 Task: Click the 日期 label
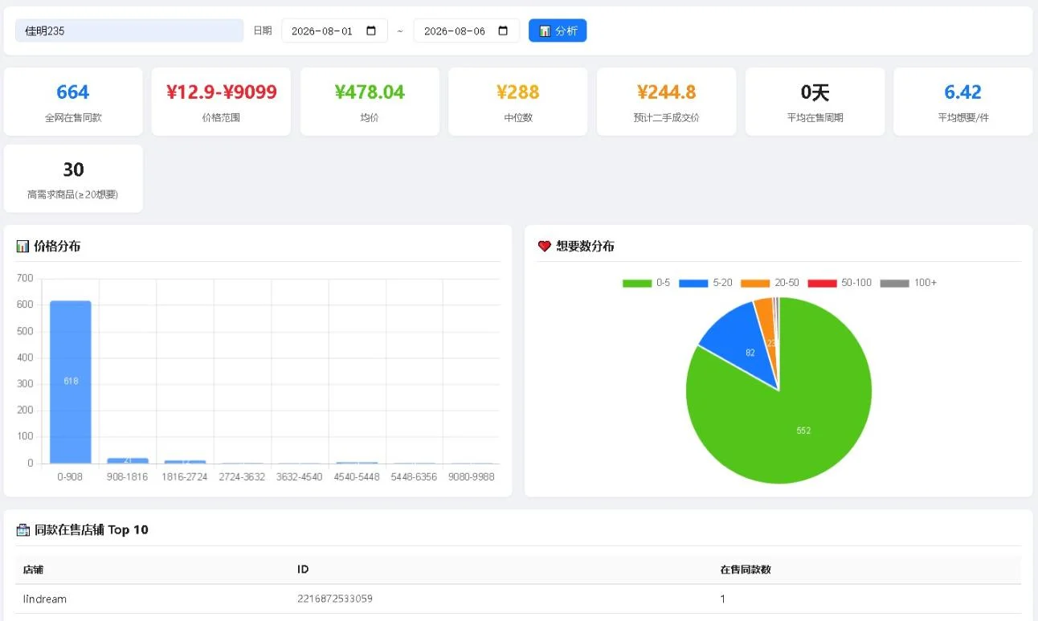tap(263, 31)
